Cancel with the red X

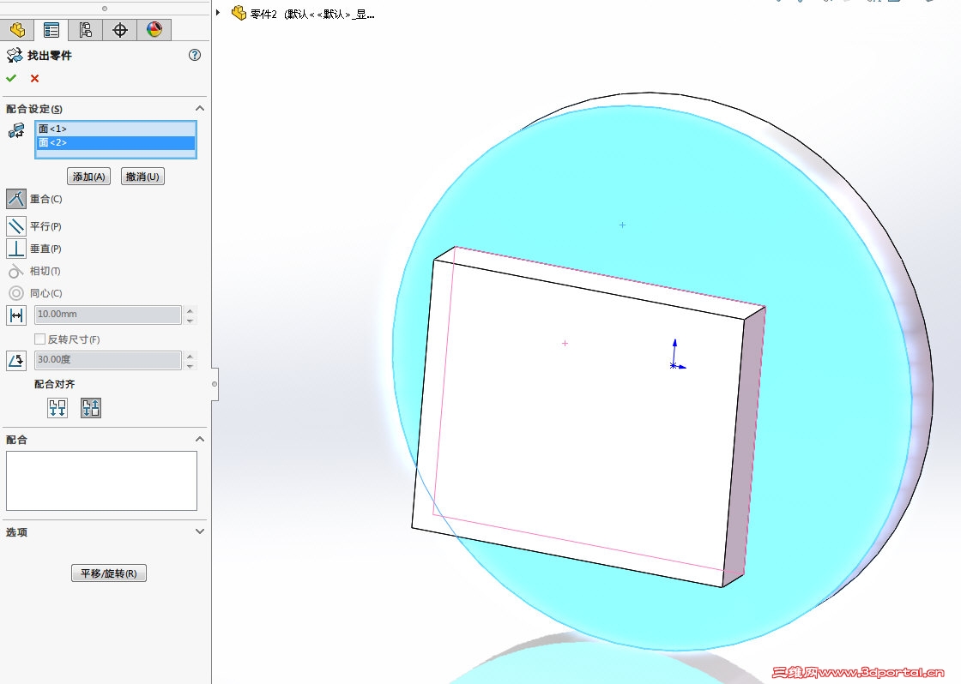pos(34,78)
